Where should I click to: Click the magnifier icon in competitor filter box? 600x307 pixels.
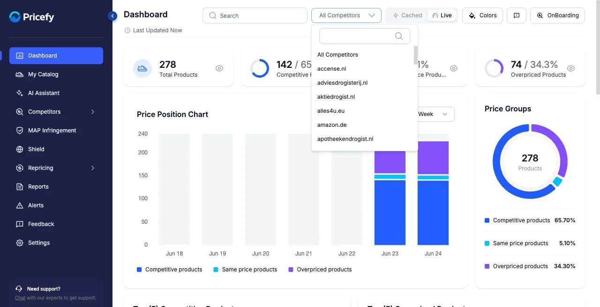(399, 36)
